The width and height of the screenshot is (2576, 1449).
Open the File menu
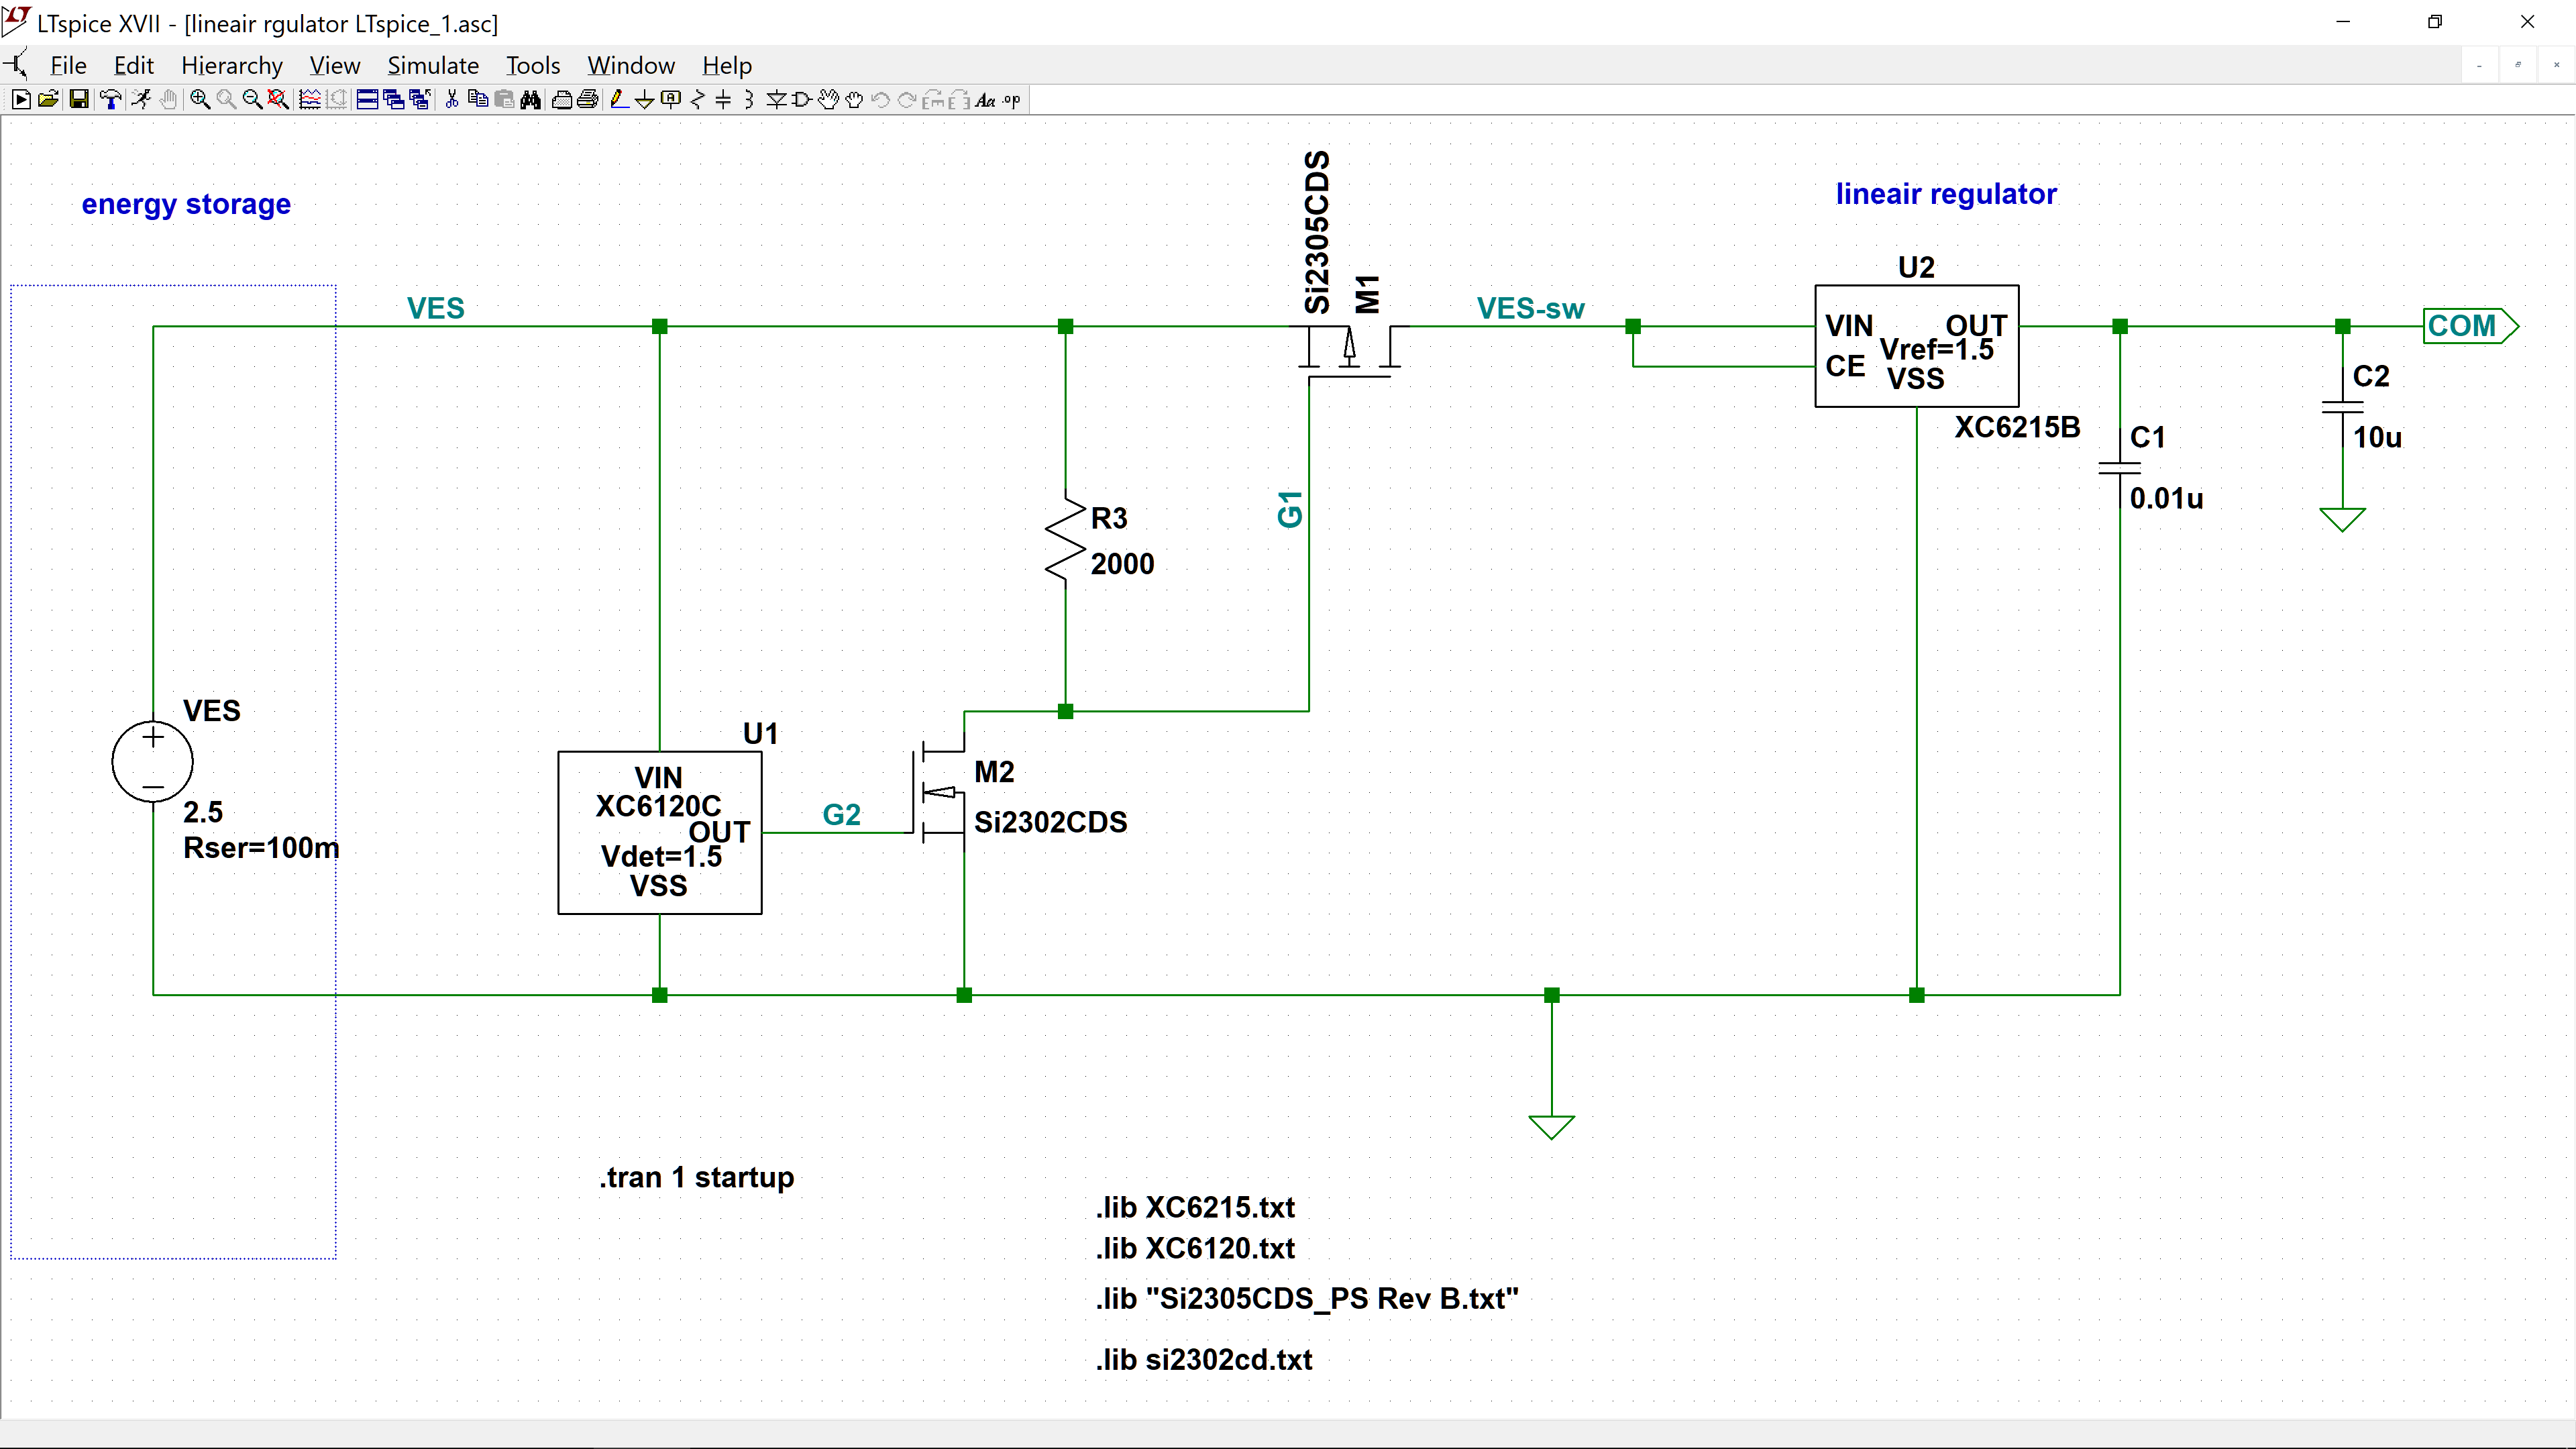pyautogui.click(x=68, y=65)
